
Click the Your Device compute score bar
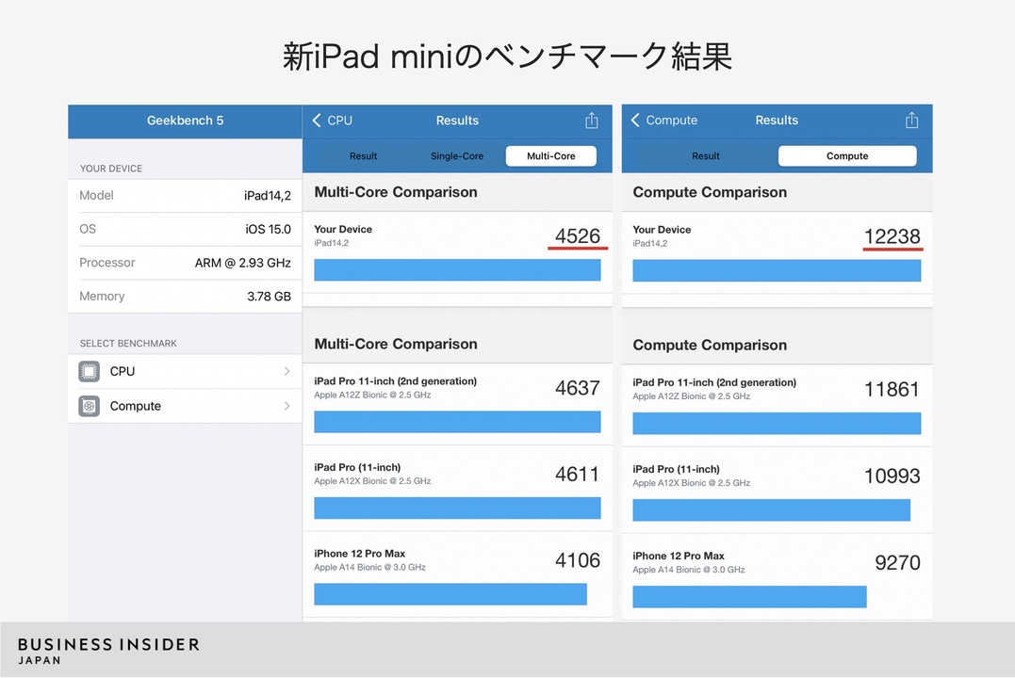777,270
